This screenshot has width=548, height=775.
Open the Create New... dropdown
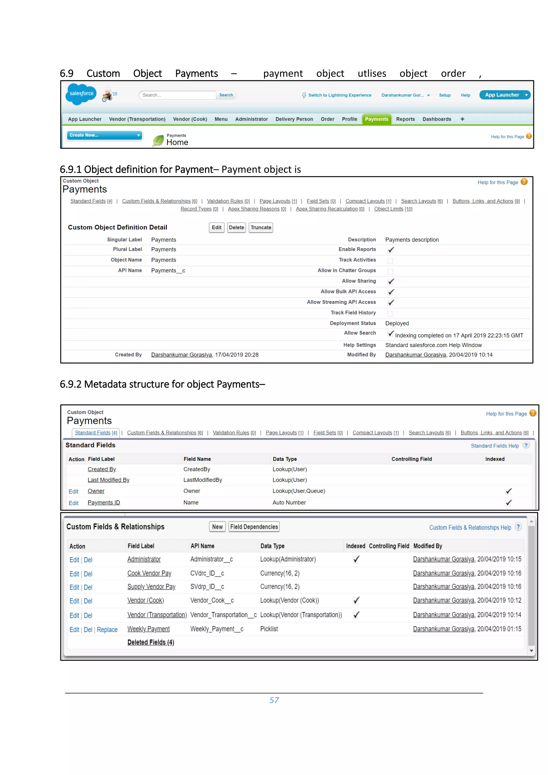coord(104,135)
